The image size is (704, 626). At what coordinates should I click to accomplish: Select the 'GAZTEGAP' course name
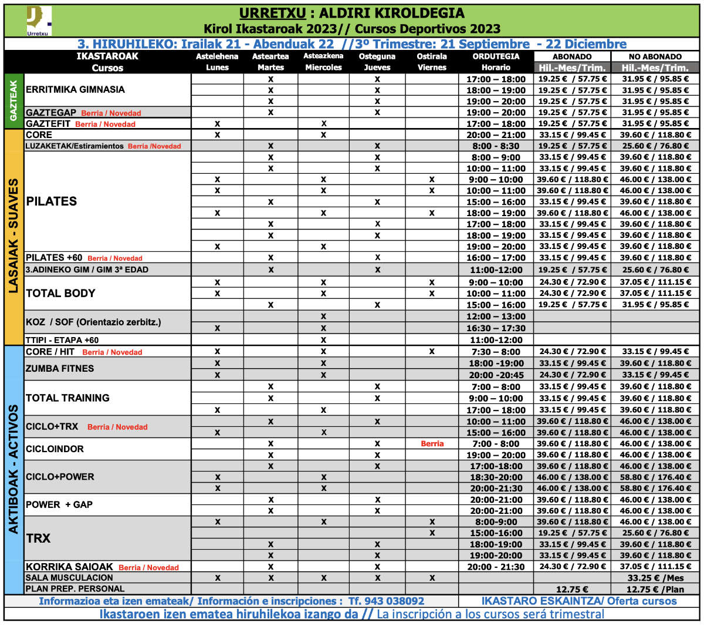[x=51, y=112]
